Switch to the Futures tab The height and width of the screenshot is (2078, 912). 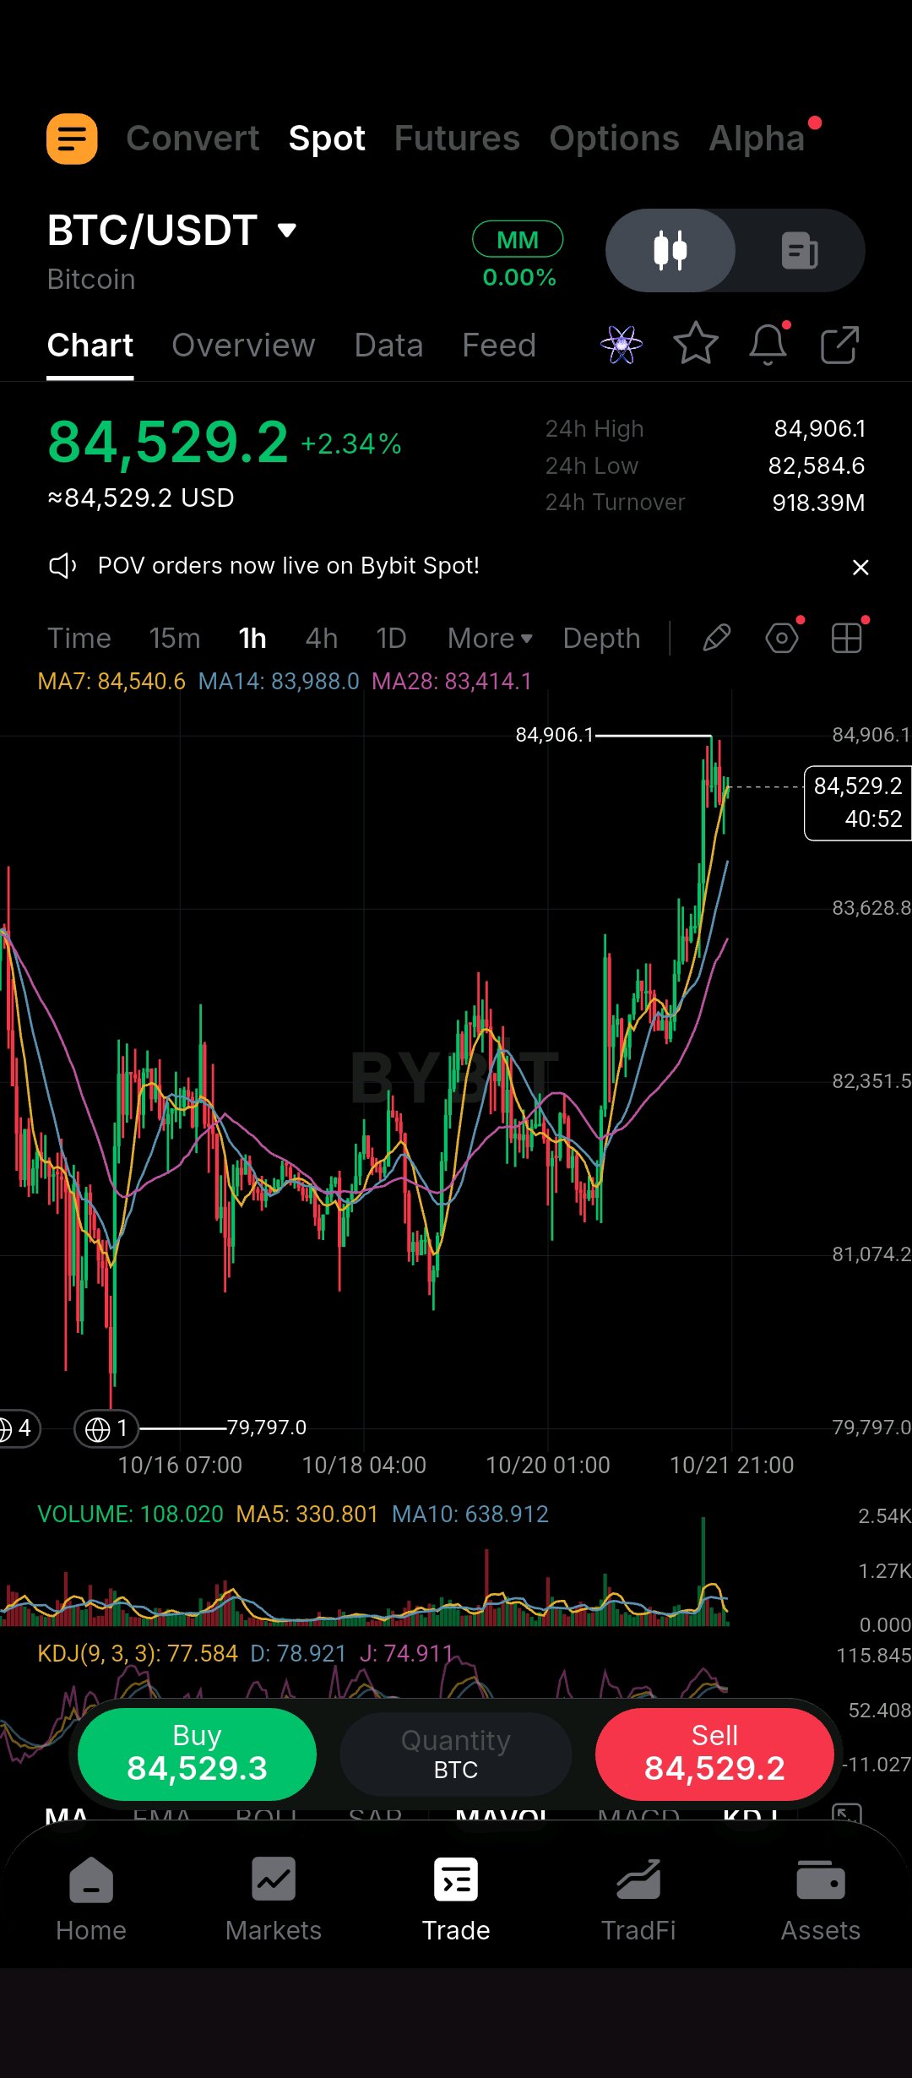pyautogui.click(x=457, y=139)
